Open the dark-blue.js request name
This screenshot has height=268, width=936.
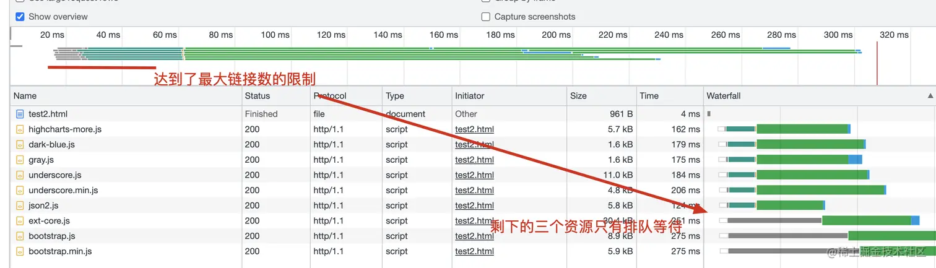(51, 144)
